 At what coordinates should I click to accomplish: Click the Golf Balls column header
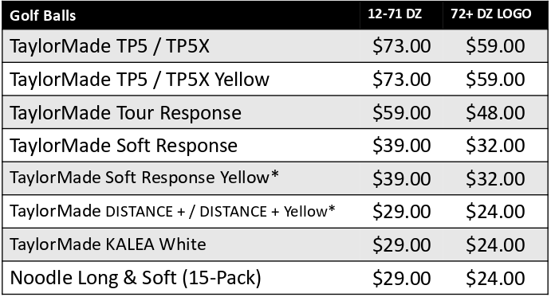43,16
